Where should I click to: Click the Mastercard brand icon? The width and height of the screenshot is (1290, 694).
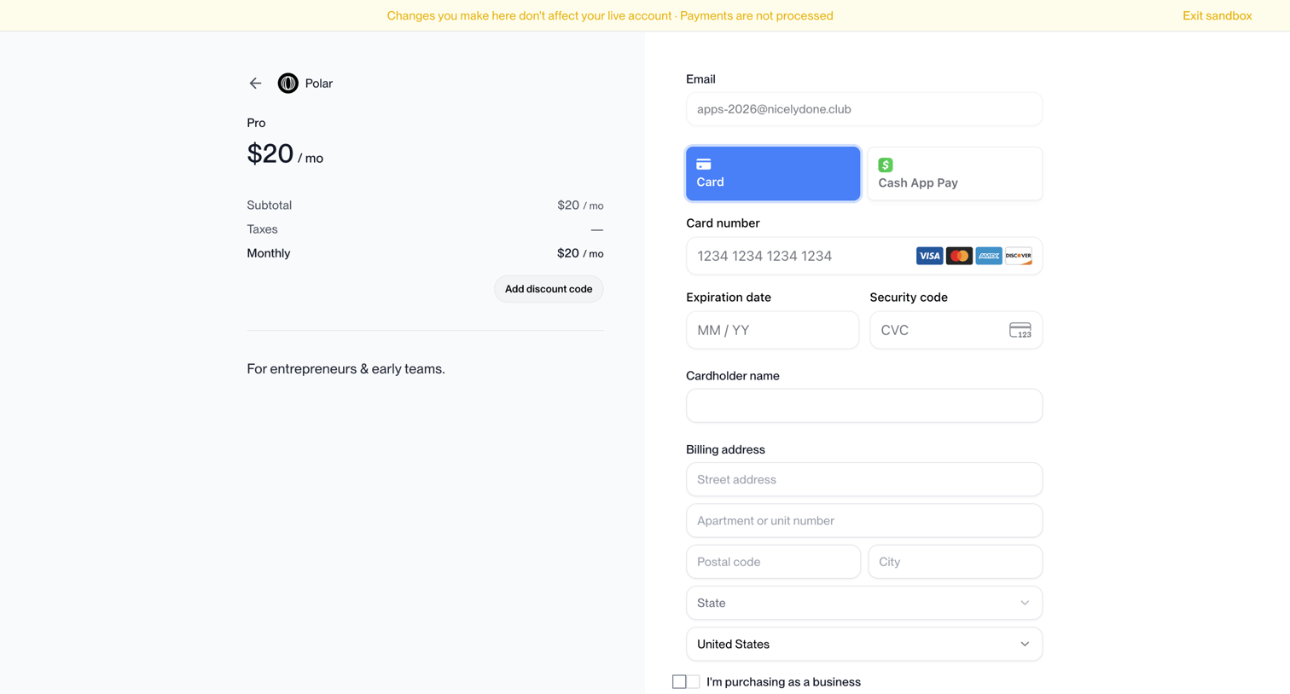tap(959, 256)
